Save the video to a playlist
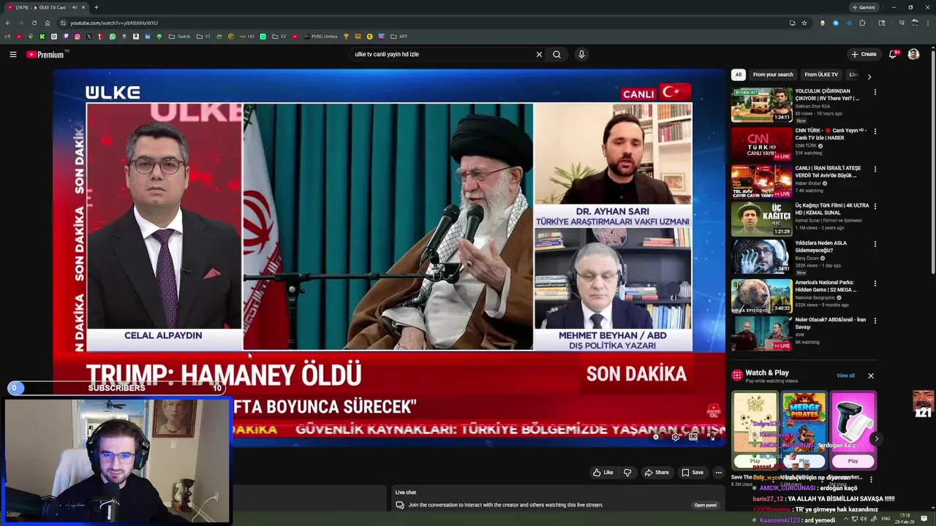The image size is (936, 526). pos(692,473)
